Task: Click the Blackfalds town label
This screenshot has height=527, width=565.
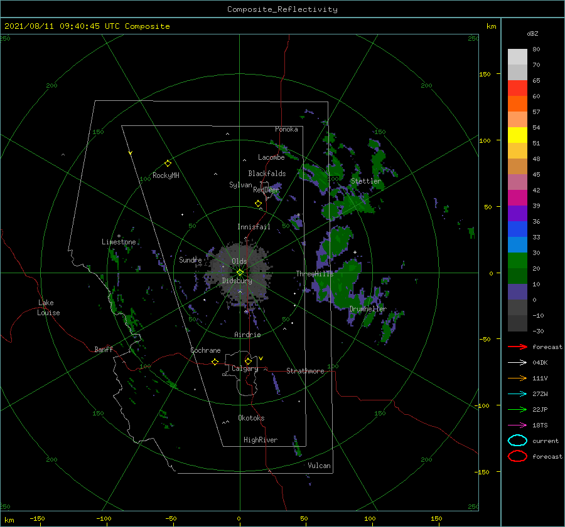Action: click(267, 174)
